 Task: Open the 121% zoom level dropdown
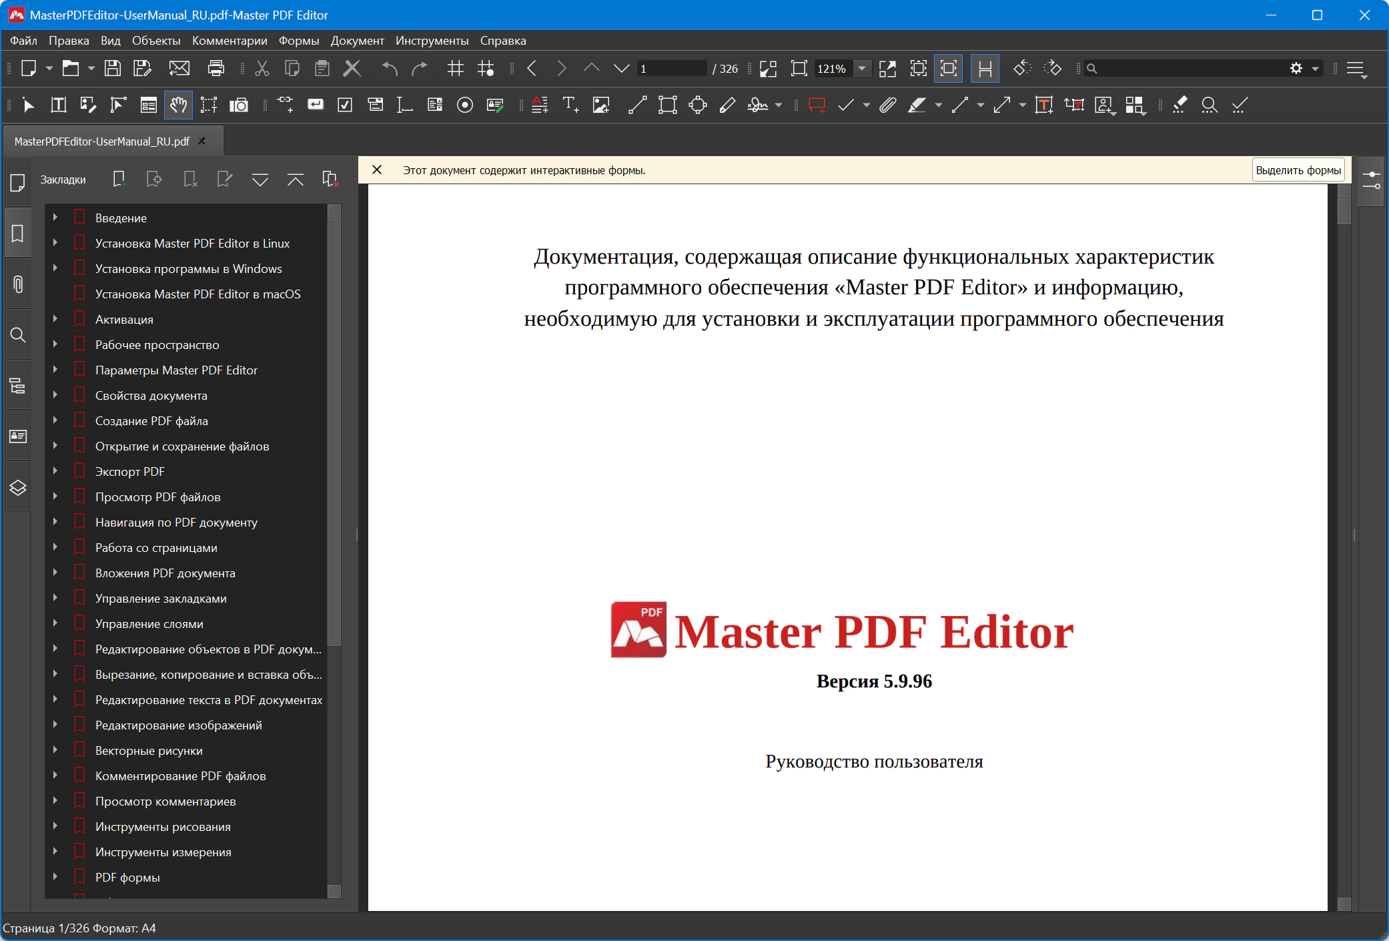(862, 68)
